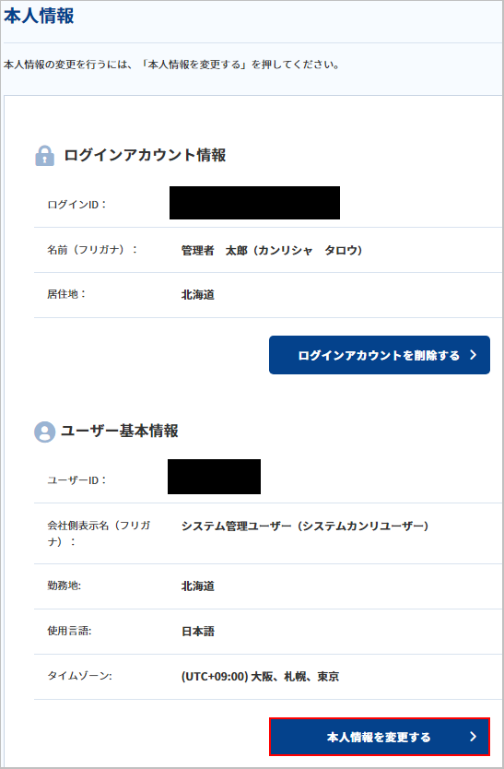This screenshot has height=769, width=504.
Task: Click the chevron on 本人情報を変更する button
Action: (473, 737)
